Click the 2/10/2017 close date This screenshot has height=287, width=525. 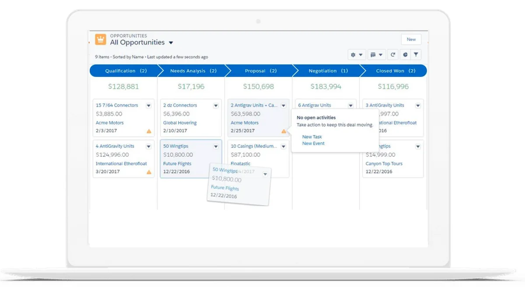coord(175,131)
